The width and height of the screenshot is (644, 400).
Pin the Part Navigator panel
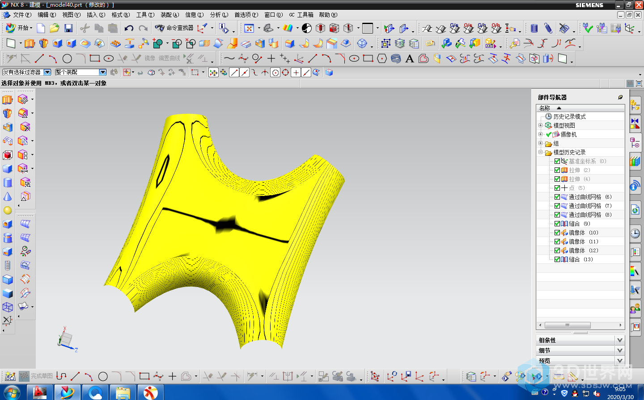tap(620, 97)
